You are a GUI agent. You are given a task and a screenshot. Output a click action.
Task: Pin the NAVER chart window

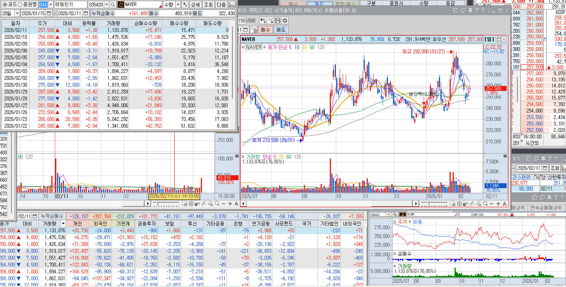click(x=470, y=10)
